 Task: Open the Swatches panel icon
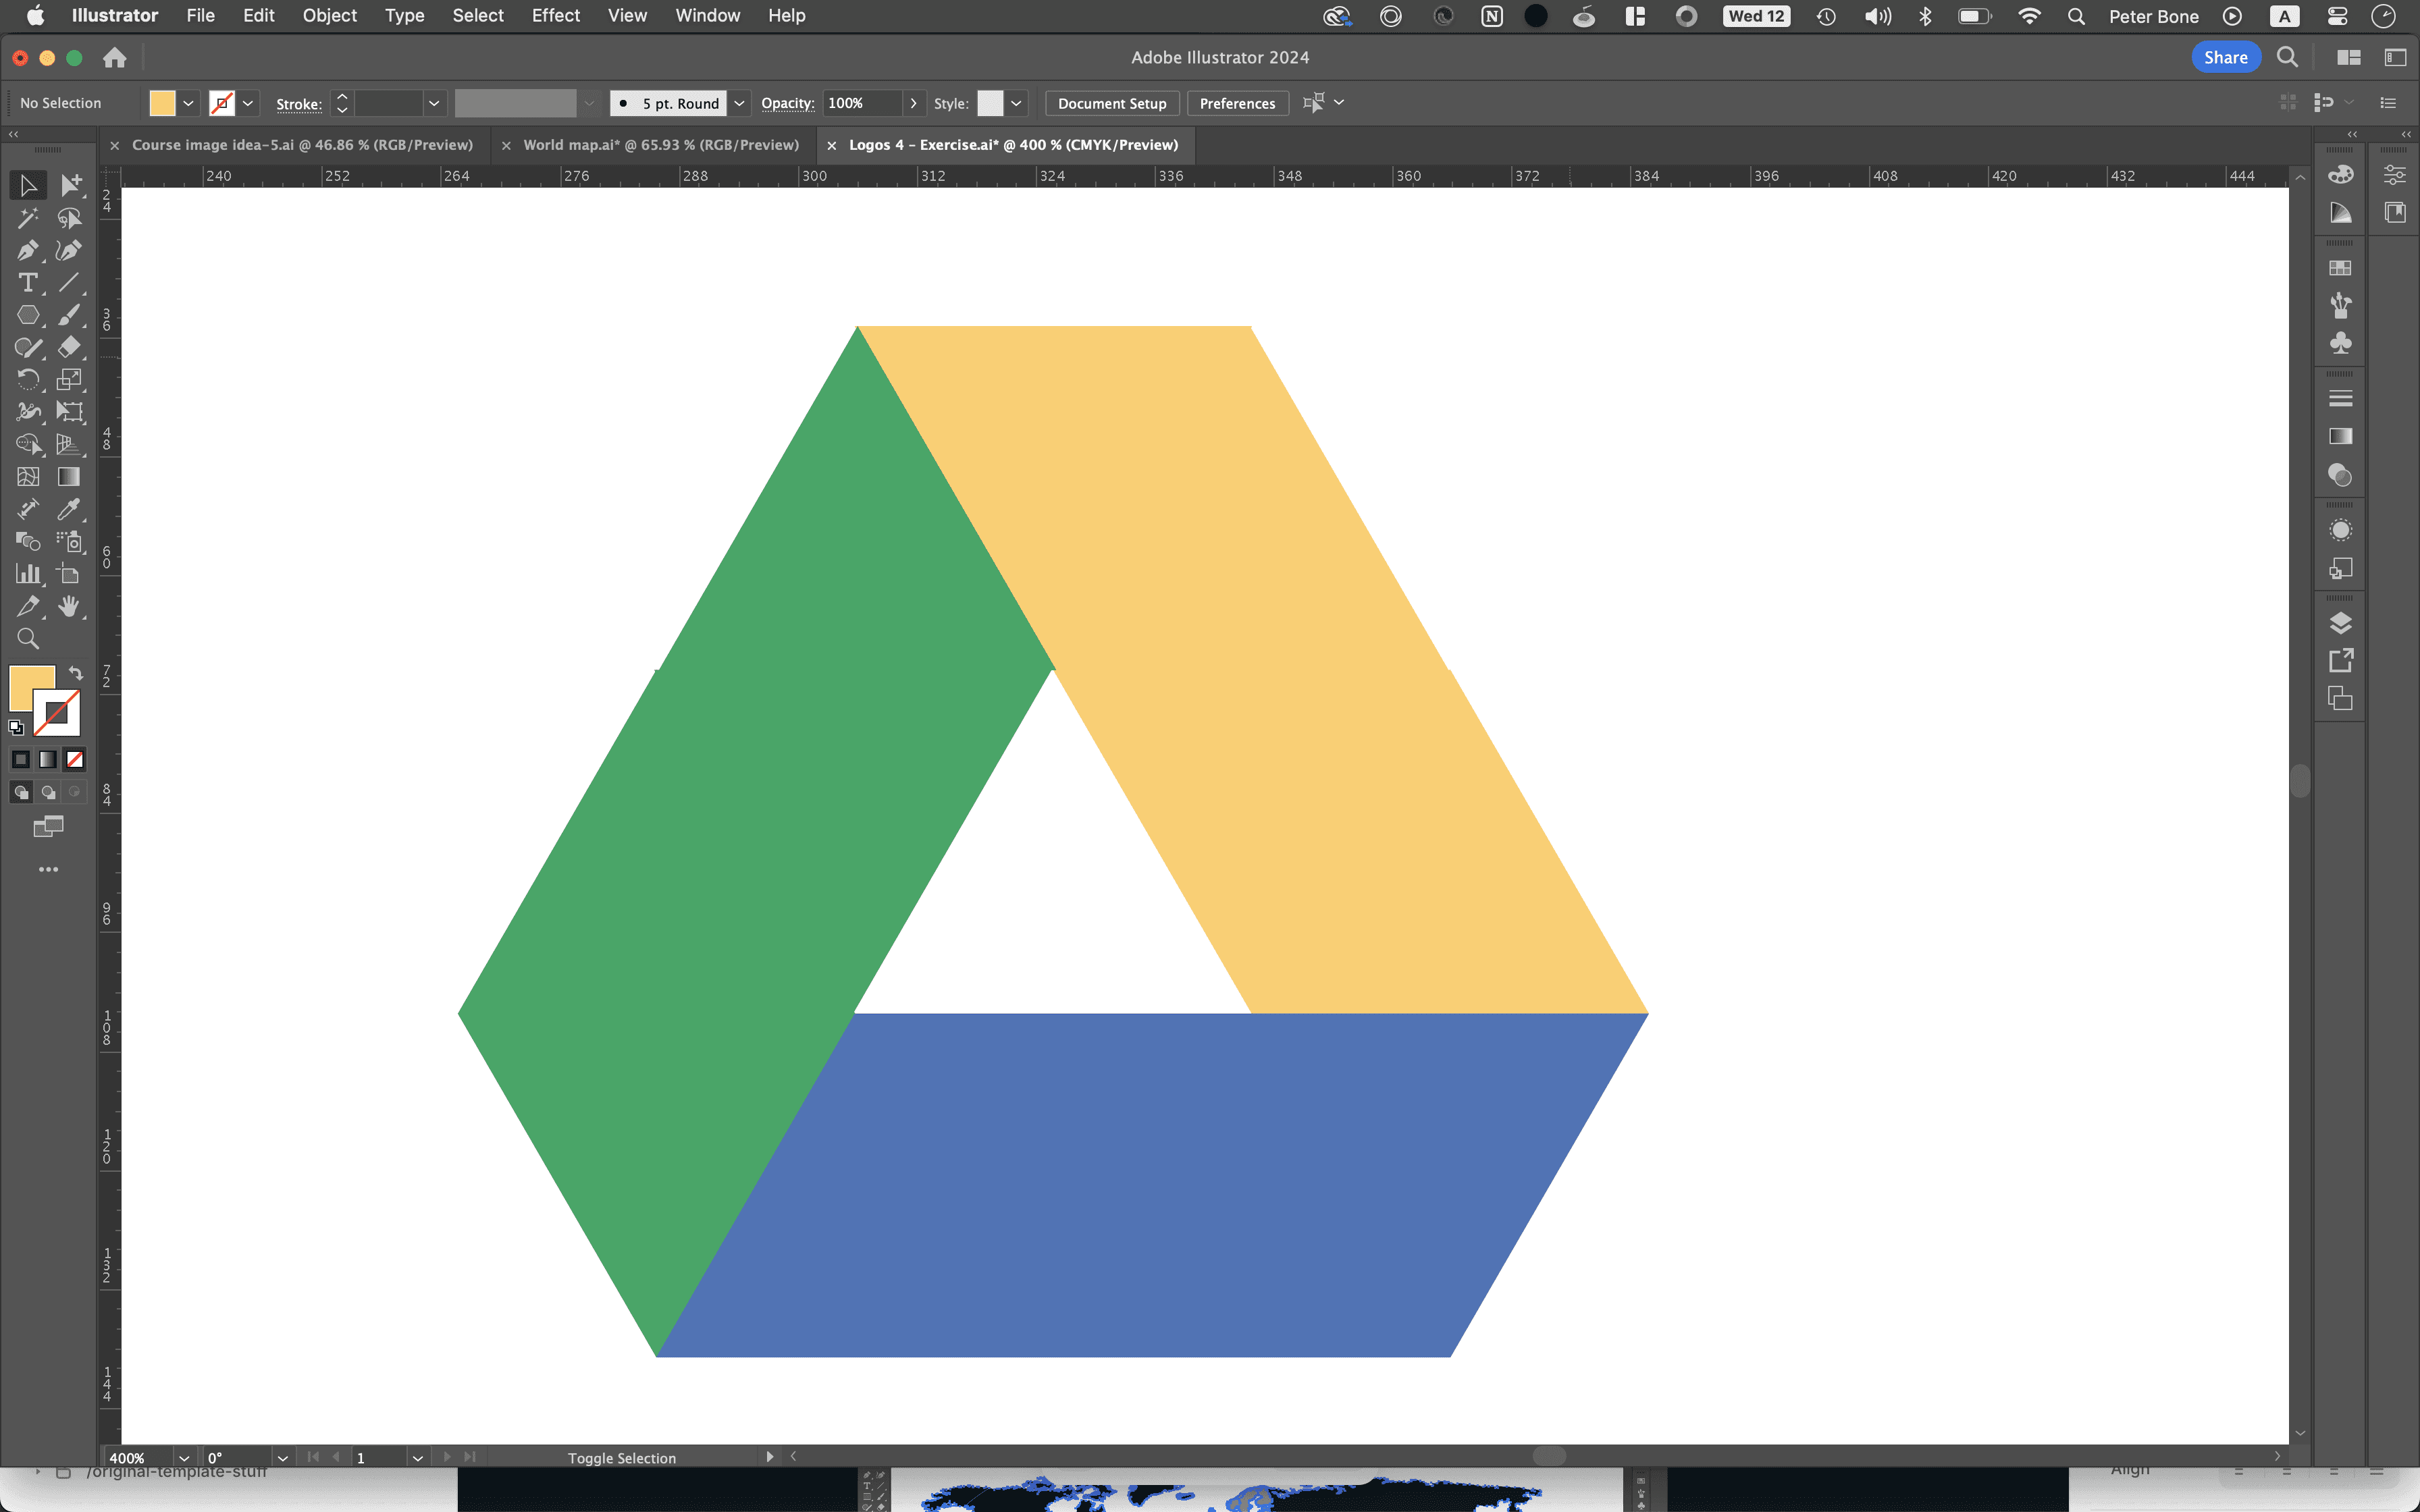[x=2340, y=268]
